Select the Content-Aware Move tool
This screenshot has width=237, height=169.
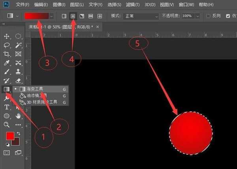click(18, 63)
